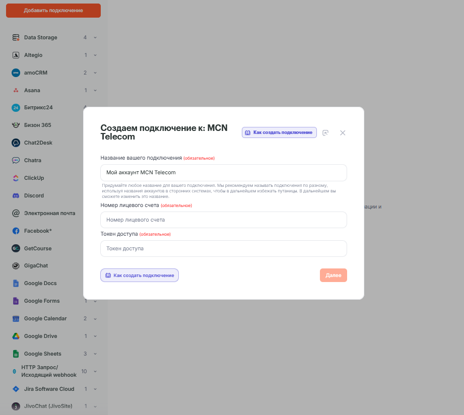Select Электронная почта in the services list

pos(49,213)
